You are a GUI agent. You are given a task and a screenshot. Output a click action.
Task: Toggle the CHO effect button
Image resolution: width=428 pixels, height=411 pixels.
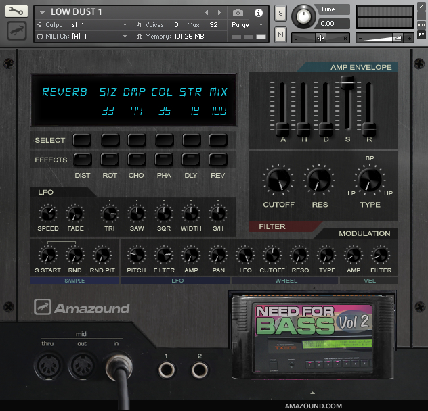(x=137, y=160)
